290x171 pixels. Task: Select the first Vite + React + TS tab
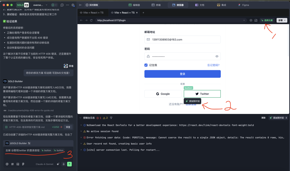tap(92, 13)
